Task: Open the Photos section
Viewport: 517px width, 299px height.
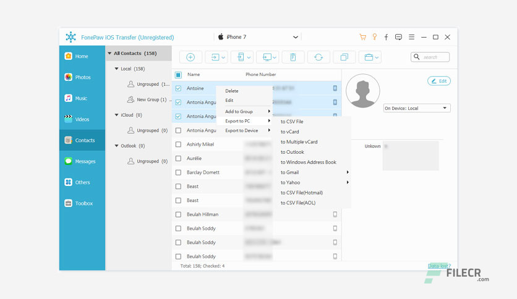Action: pos(82,77)
